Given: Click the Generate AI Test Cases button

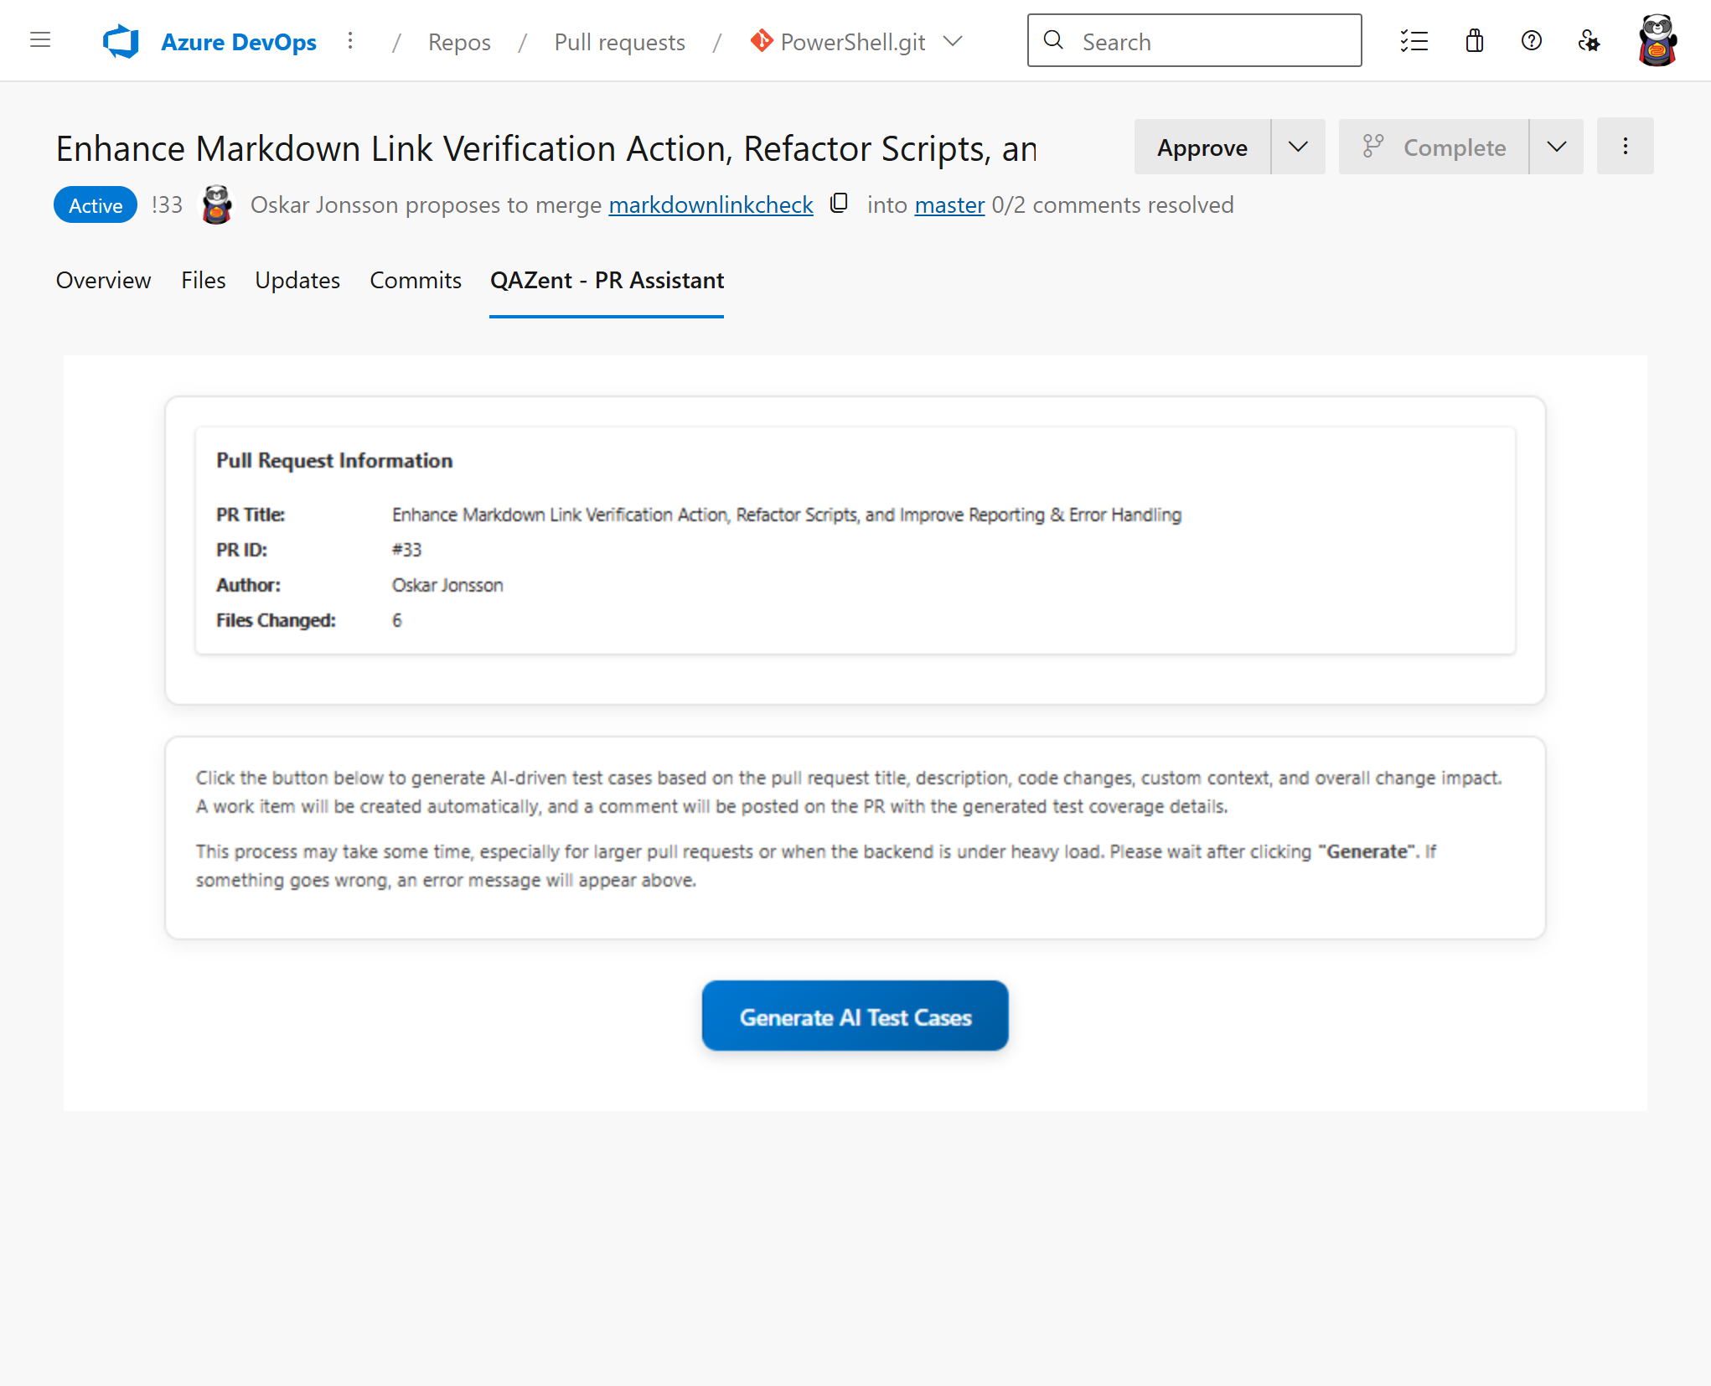Looking at the screenshot, I should [855, 1016].
